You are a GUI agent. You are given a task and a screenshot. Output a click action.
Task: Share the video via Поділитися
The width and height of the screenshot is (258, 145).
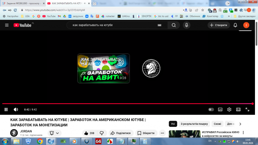click(121, 133)
